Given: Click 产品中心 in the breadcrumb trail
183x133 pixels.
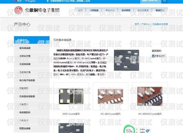Looking at the screenshot, I should [146, 24].
